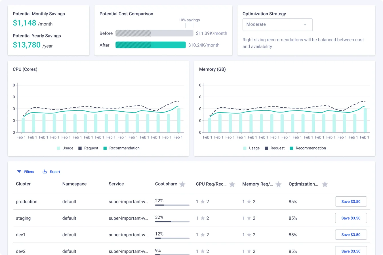The width and height of the screenshot is (383, 255).
Task: Click CPU star icon in dev2 row
Action: pos(203,251)
